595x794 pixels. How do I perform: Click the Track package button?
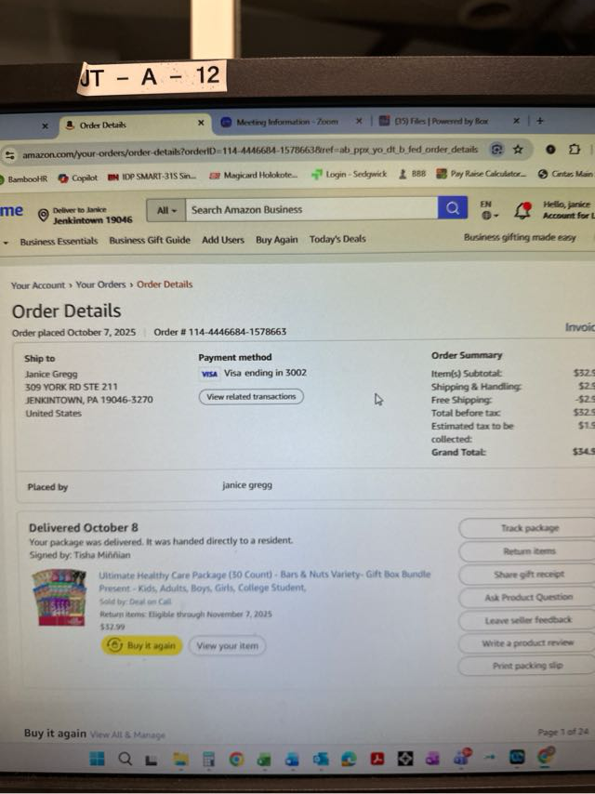pyautogui.click(x=529, y=528)
